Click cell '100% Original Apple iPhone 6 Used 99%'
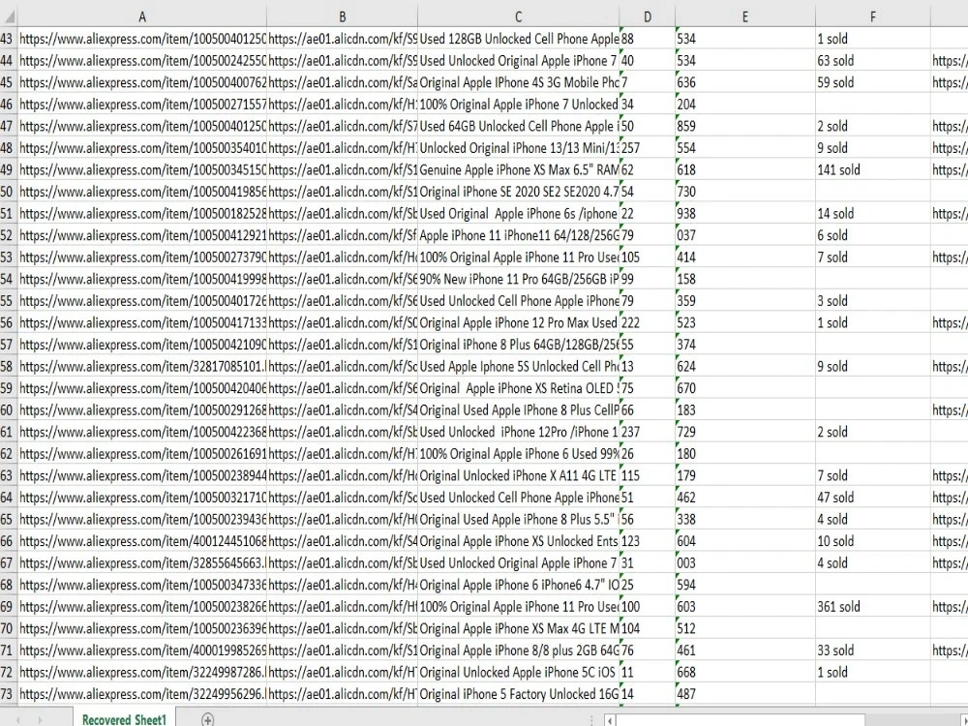The width and height of the screenshot is (968, 726). 519,454
